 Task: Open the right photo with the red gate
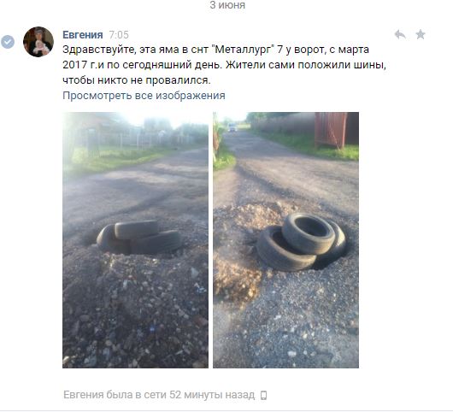286,240
